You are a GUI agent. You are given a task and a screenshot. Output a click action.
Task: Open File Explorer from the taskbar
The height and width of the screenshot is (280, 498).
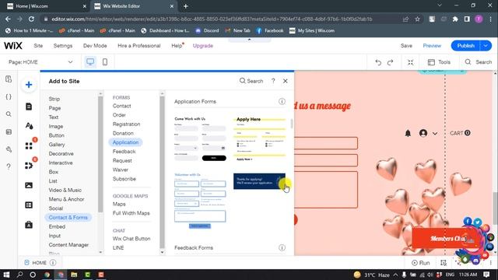(74, 275)
